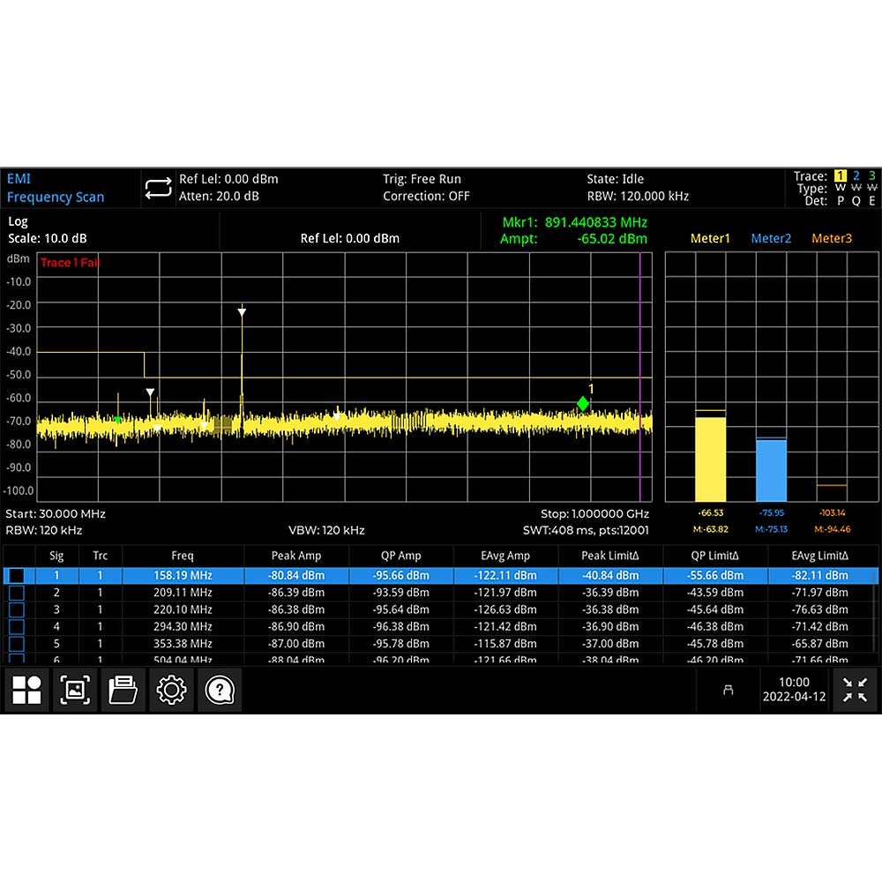Viewport: 882px width, 882px height.
Task: Click the LAN status icon near clock
Action: point(728,690)
